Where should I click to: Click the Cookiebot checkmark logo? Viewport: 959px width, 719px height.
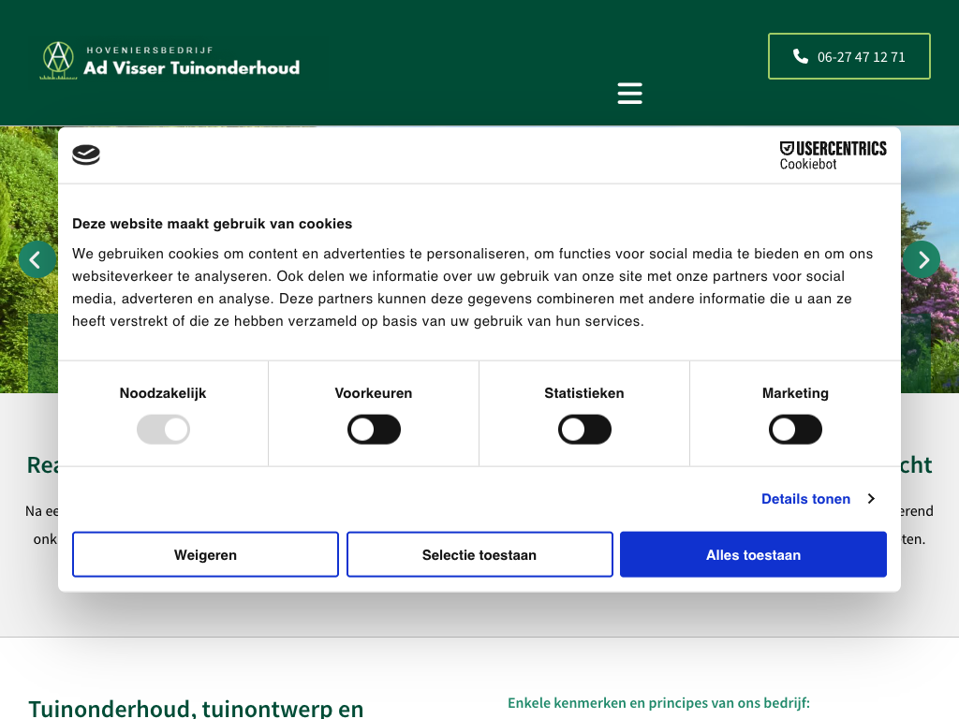coord(86,154)
